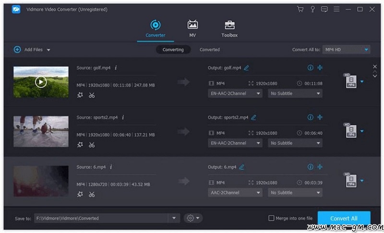Screen dimensions: 384x233
Task: Open edit effects star for sports2.mp4
Action: pos(80,145)
